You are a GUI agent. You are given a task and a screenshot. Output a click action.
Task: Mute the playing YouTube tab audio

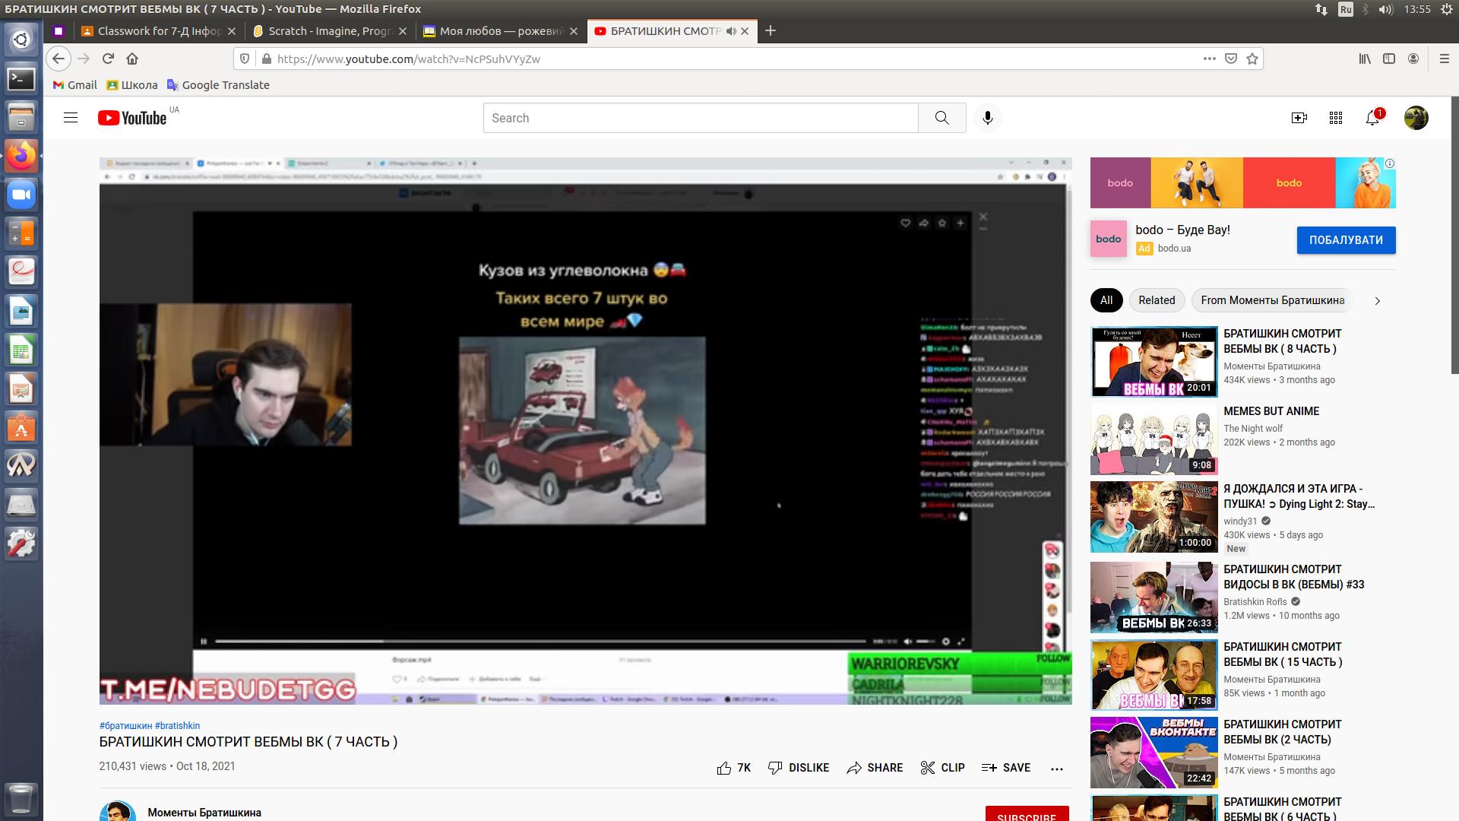coord(730,31)
